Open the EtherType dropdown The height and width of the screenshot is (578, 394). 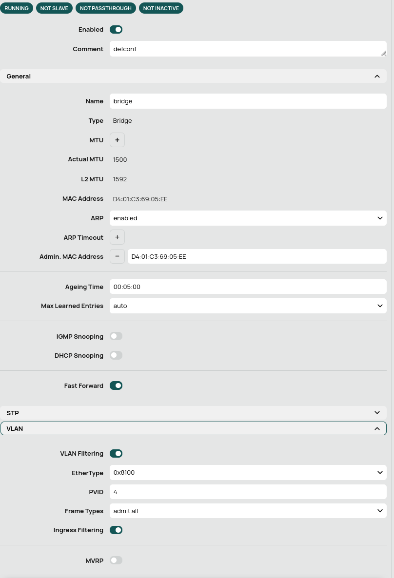(x=248, y=472)
